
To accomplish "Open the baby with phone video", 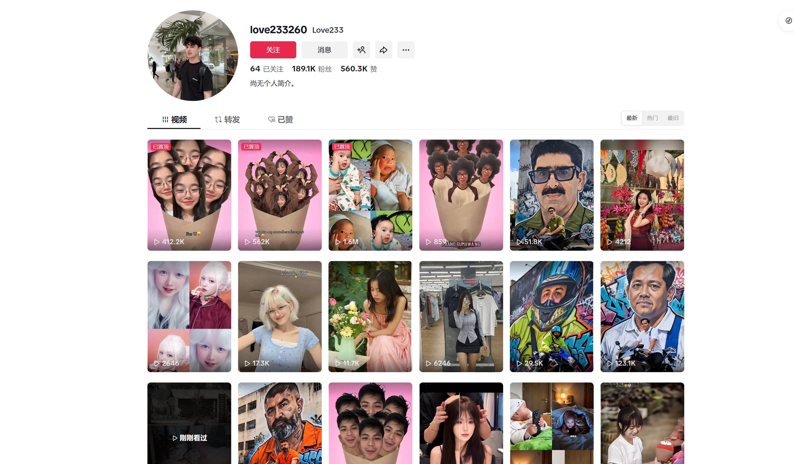I will (x=552, y=423).
